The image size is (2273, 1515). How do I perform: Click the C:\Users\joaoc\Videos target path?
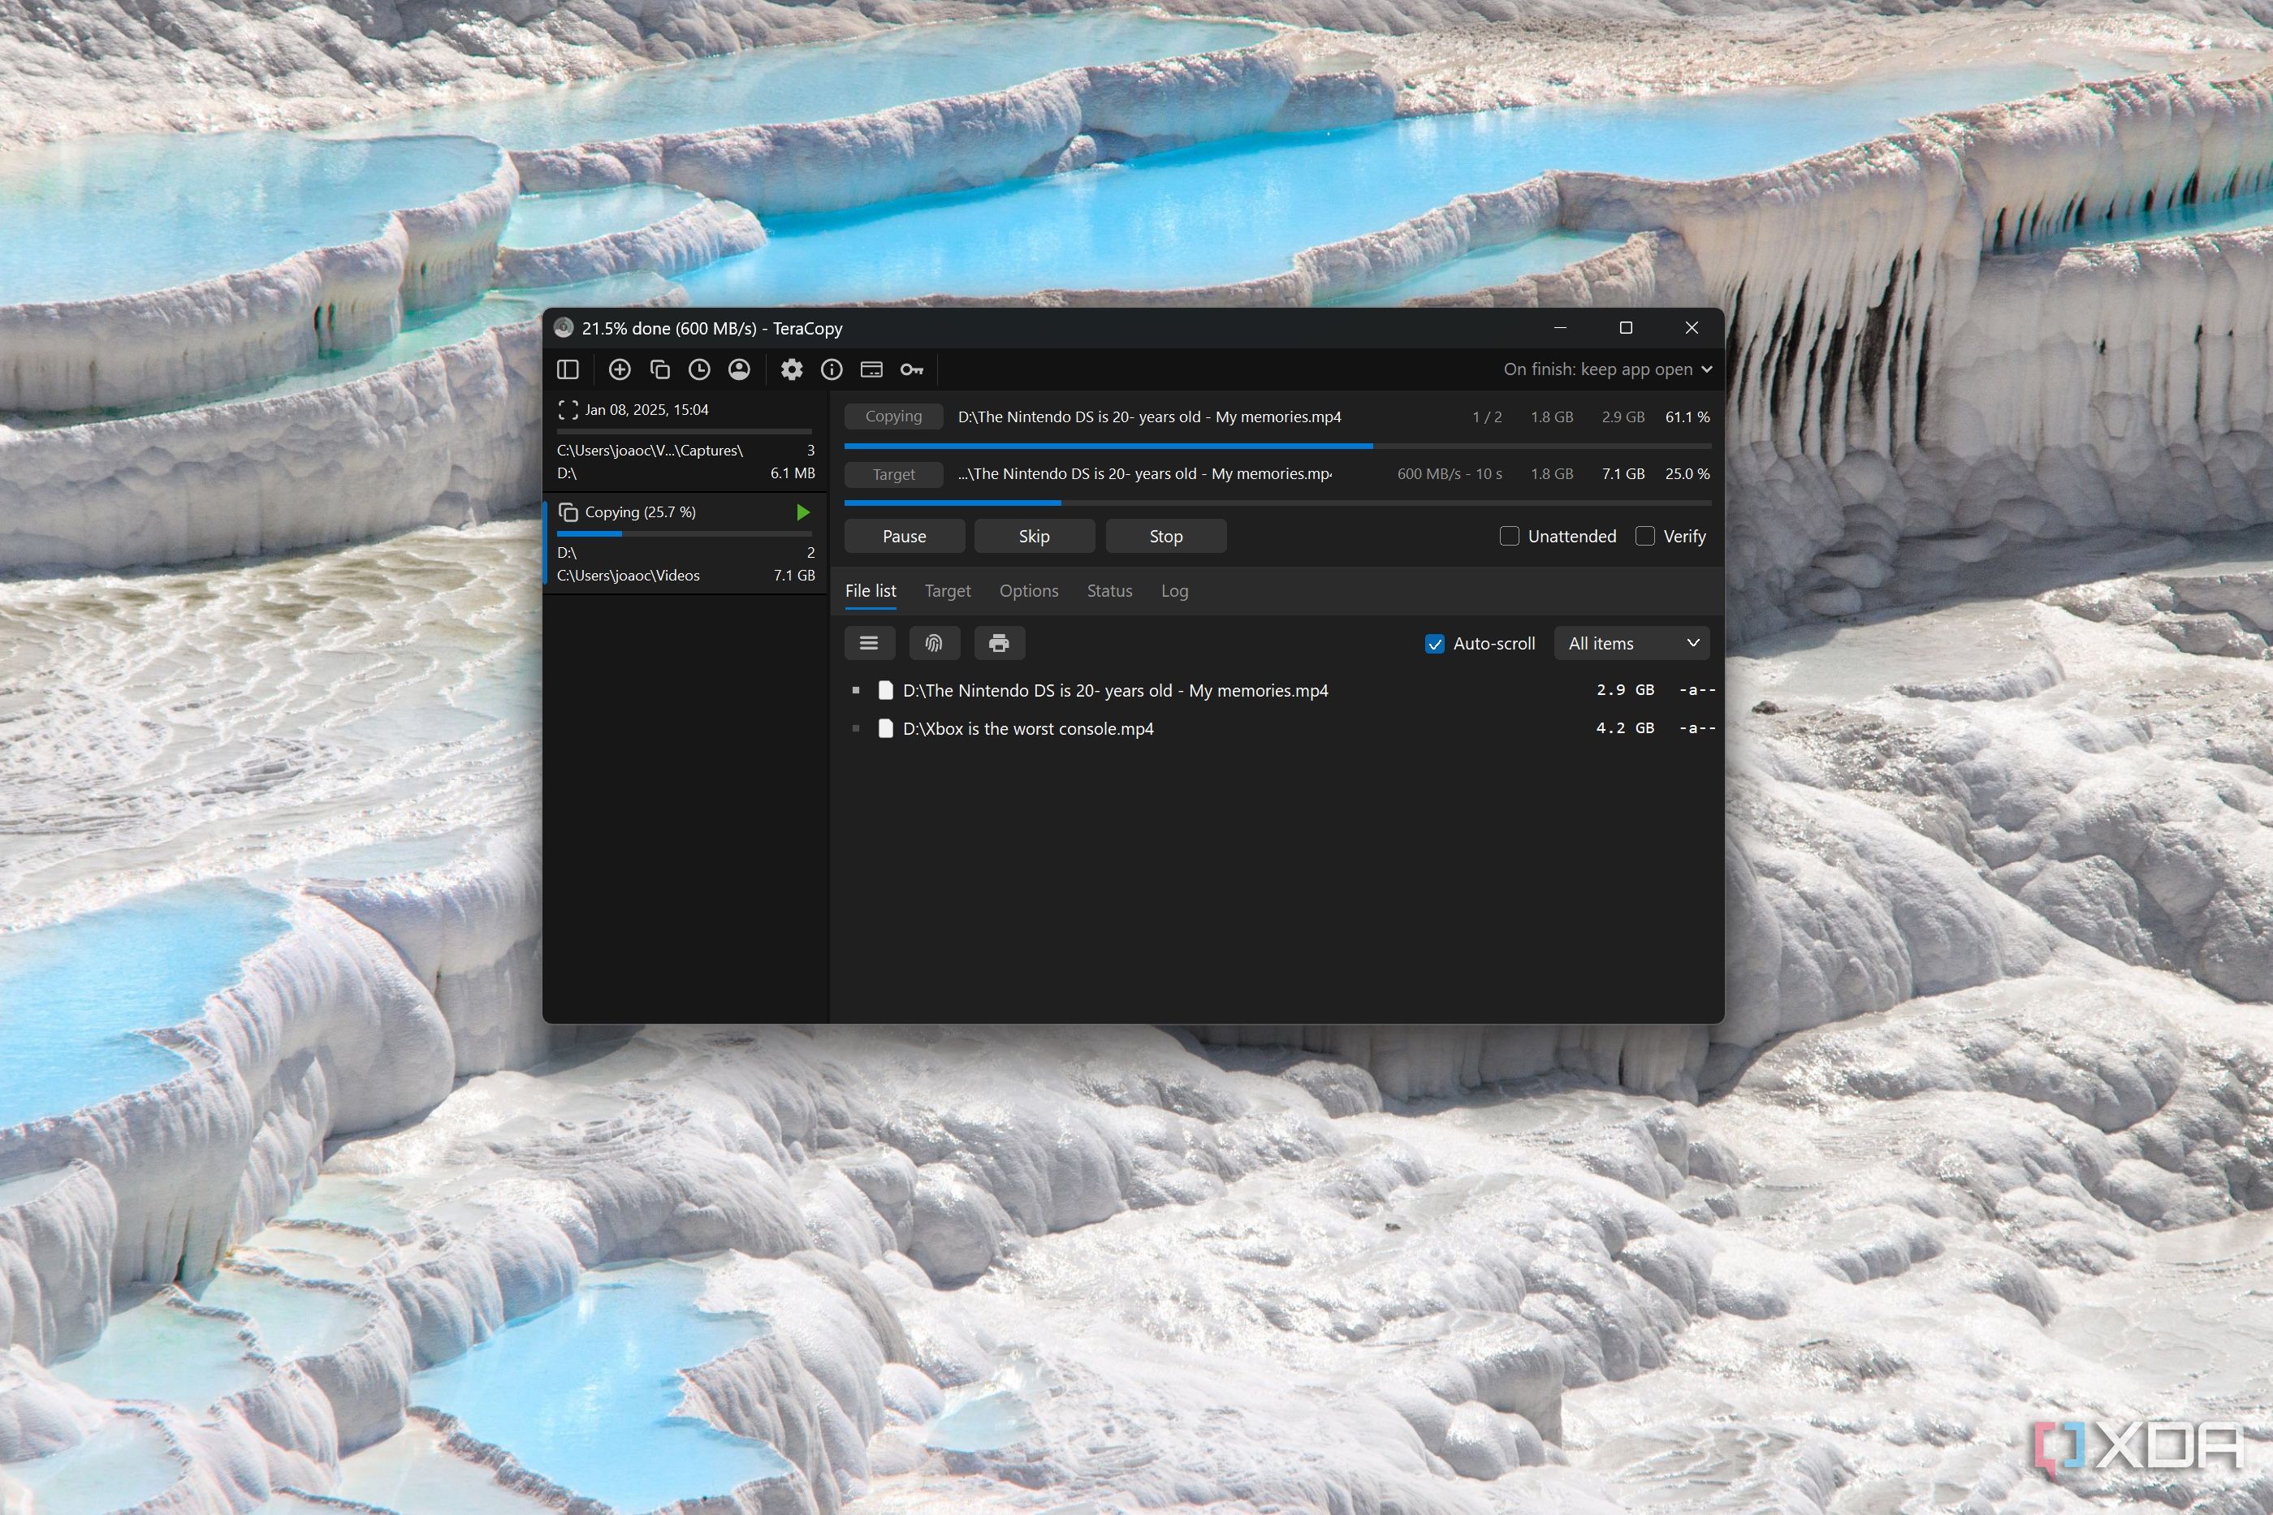pyautogui.click(x=629, y=575)
